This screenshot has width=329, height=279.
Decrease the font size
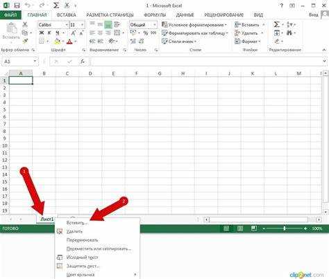[x=81, y=33]
